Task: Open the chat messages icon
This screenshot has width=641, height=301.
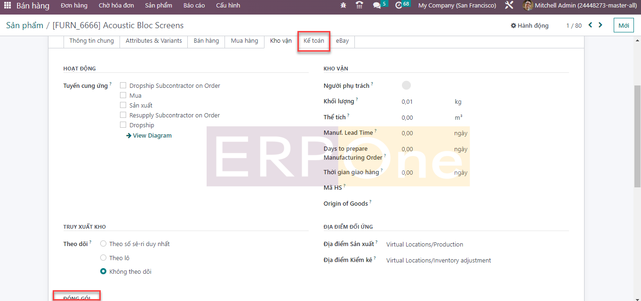Action: 377,6
